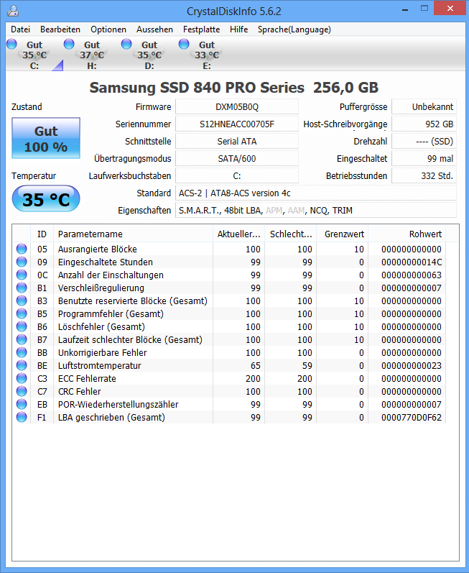Click the Eigenschaften field with TRIM
469x573 pixels.
point(316,210)
